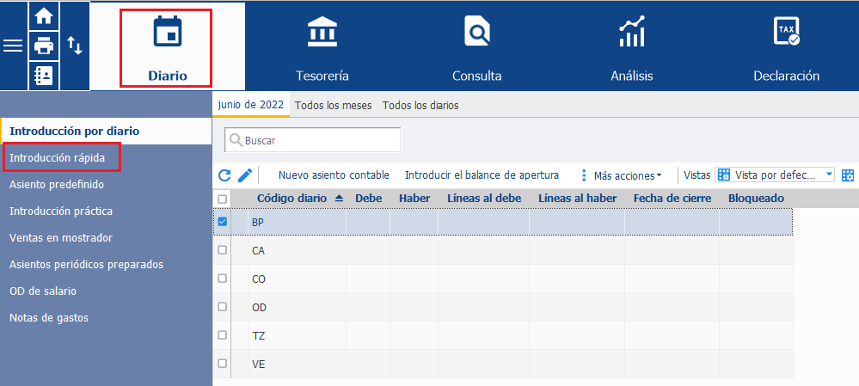Click Introducir el balance de apertura
This screenshot has width=859, height=386.
pyautogui.click(x=482, y=175)
